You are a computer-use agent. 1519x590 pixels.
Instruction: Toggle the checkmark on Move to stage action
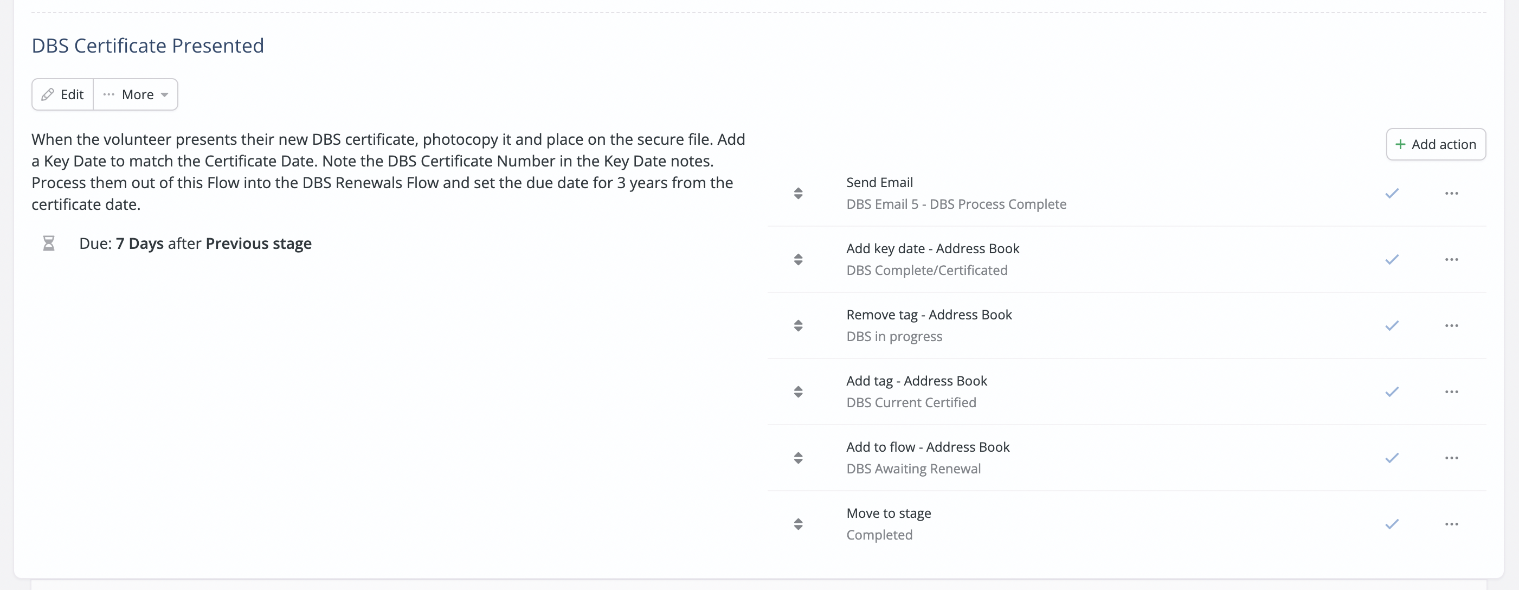click(1393, 523)
